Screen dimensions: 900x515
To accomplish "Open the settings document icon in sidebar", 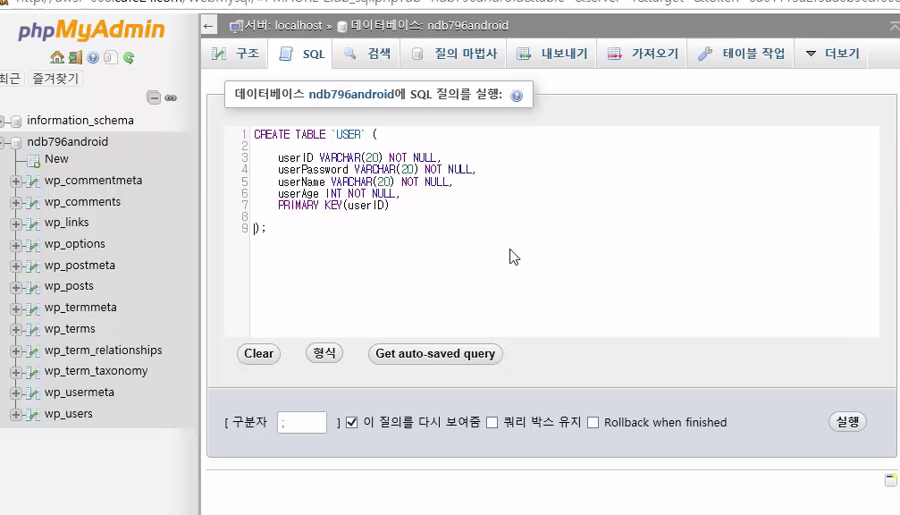I will [x=111, y=57].
